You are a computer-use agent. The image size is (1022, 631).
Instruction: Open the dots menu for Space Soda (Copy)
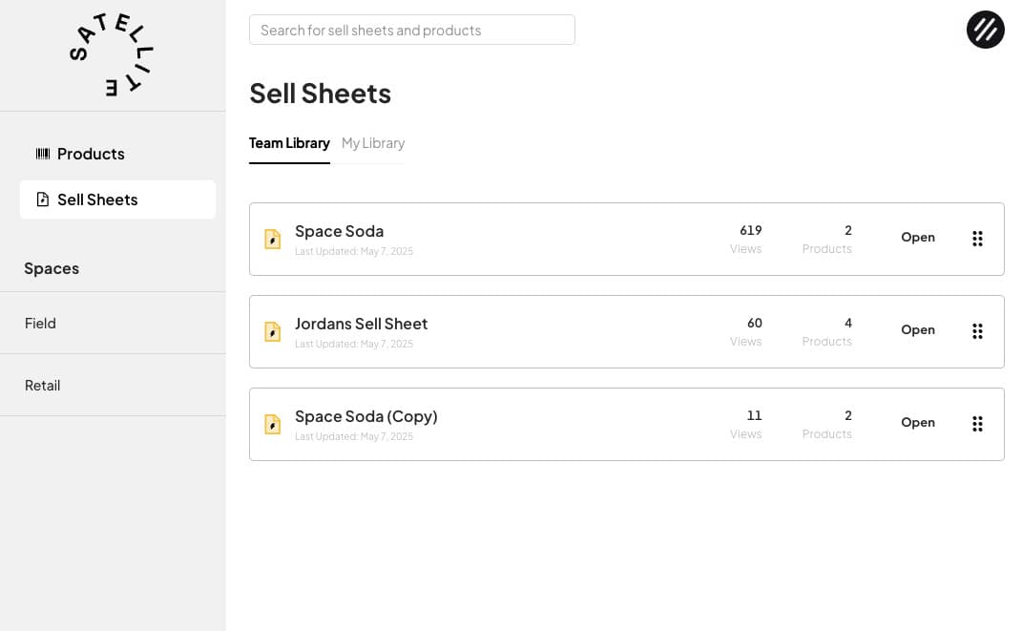pos(977,424)
